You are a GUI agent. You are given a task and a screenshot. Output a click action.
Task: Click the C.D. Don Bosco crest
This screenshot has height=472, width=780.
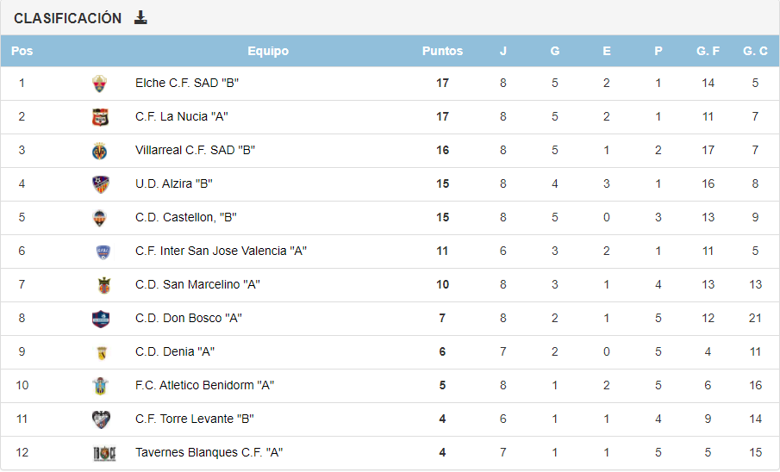click(101, 319)
